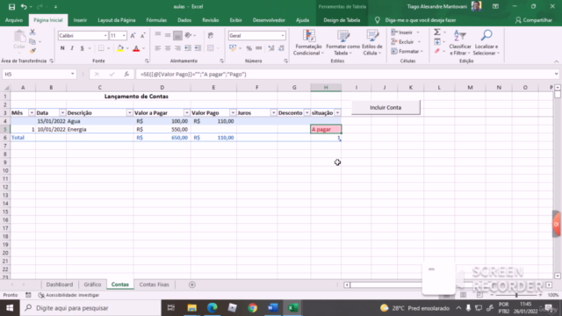Open the Geral number format dropdown
562x316 pixels.
tap(283, 36)
